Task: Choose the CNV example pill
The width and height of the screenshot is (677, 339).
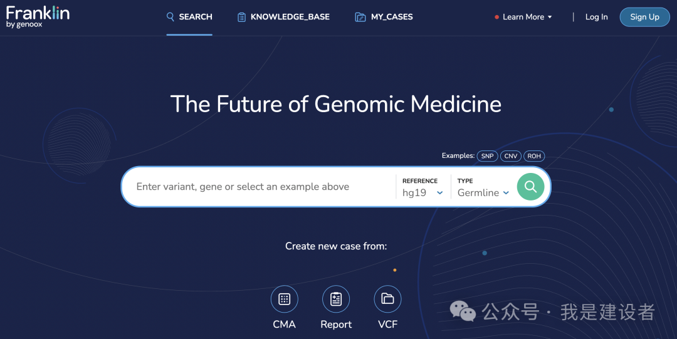Action: click(x=510, y=156)
